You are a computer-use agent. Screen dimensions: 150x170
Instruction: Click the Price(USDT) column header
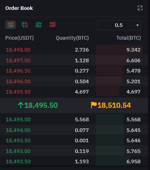pyautogui.click(x=19, y=38)
